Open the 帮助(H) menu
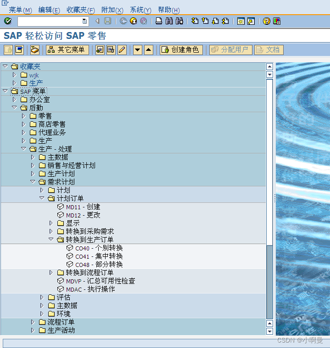The height and width of the screenshot is (348, 330). coord(168,10)
